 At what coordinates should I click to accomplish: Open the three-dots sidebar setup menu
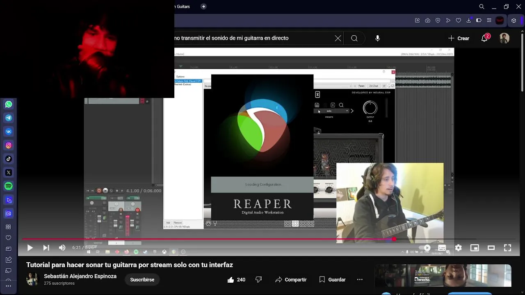(8, 286)
